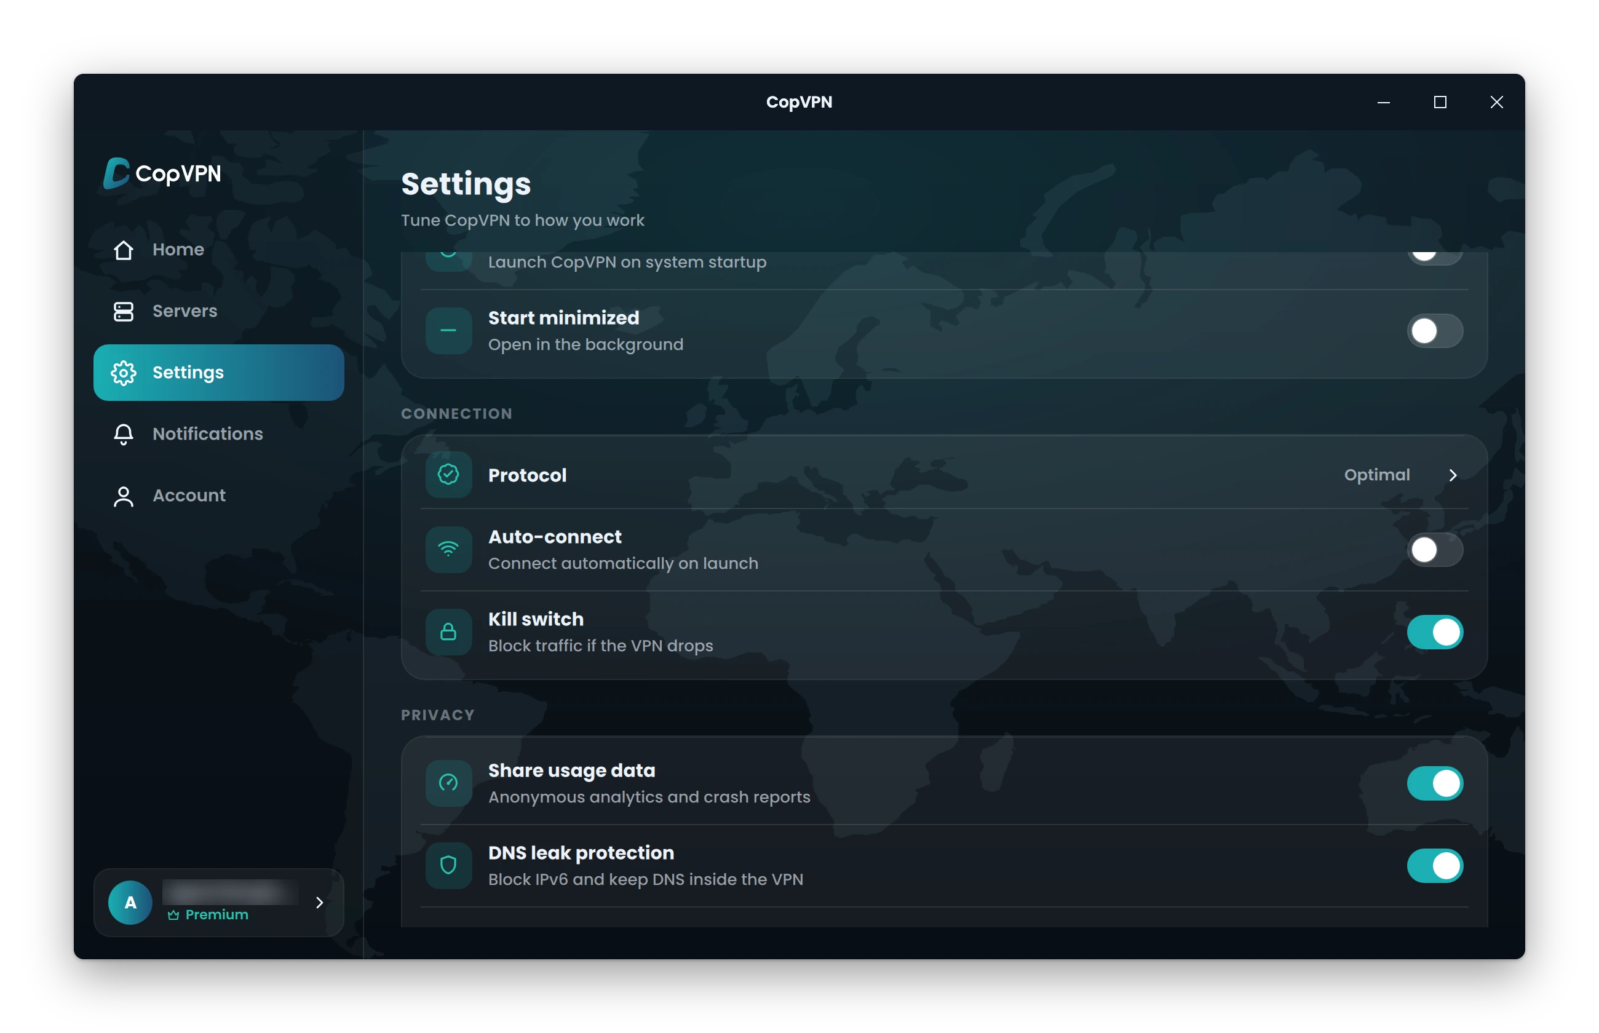Open the Account section
Image resolution: width=1599 pixels, height=1033 pixels.
click(x=219, y=496)
